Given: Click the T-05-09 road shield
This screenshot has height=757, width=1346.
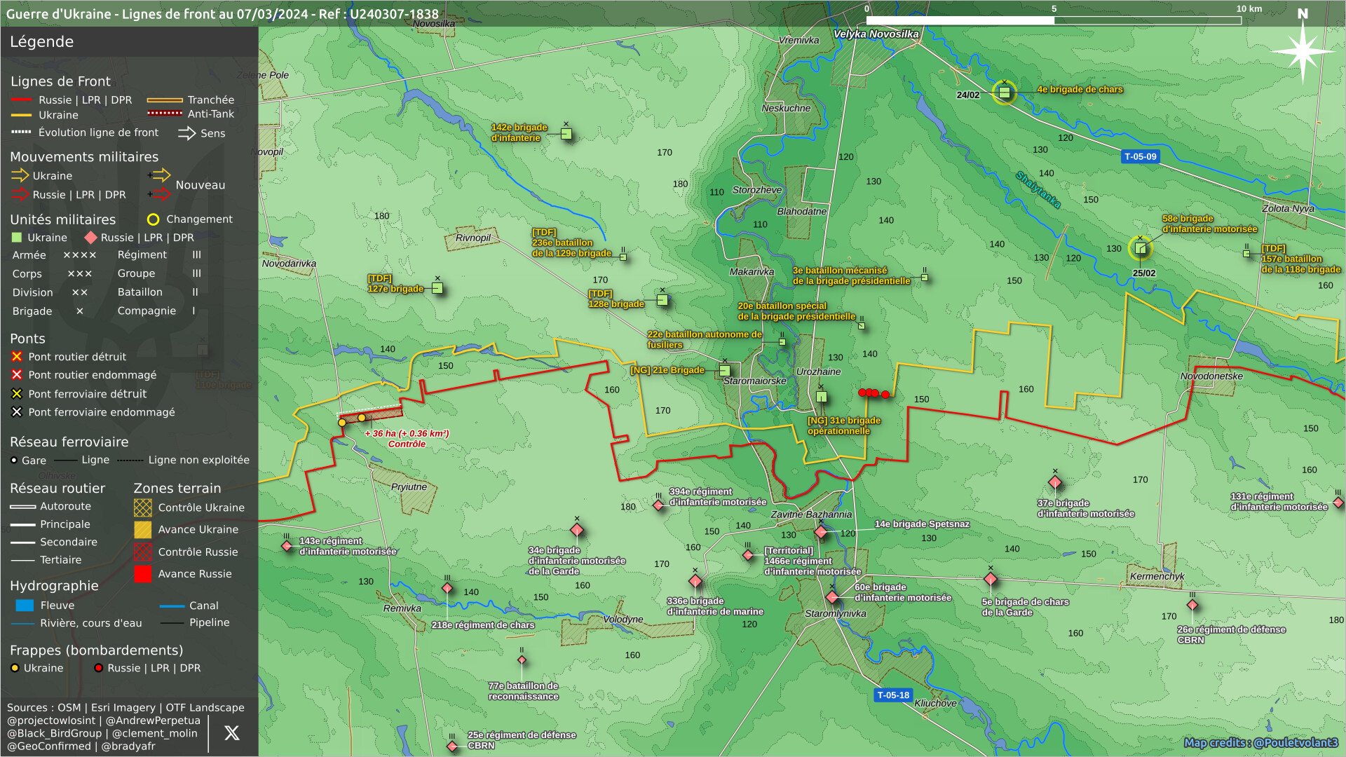Looking at the screenshot, I should pos(1141,156).
